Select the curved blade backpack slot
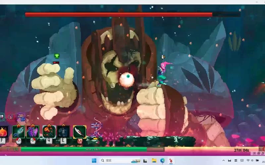 [79, 132]
